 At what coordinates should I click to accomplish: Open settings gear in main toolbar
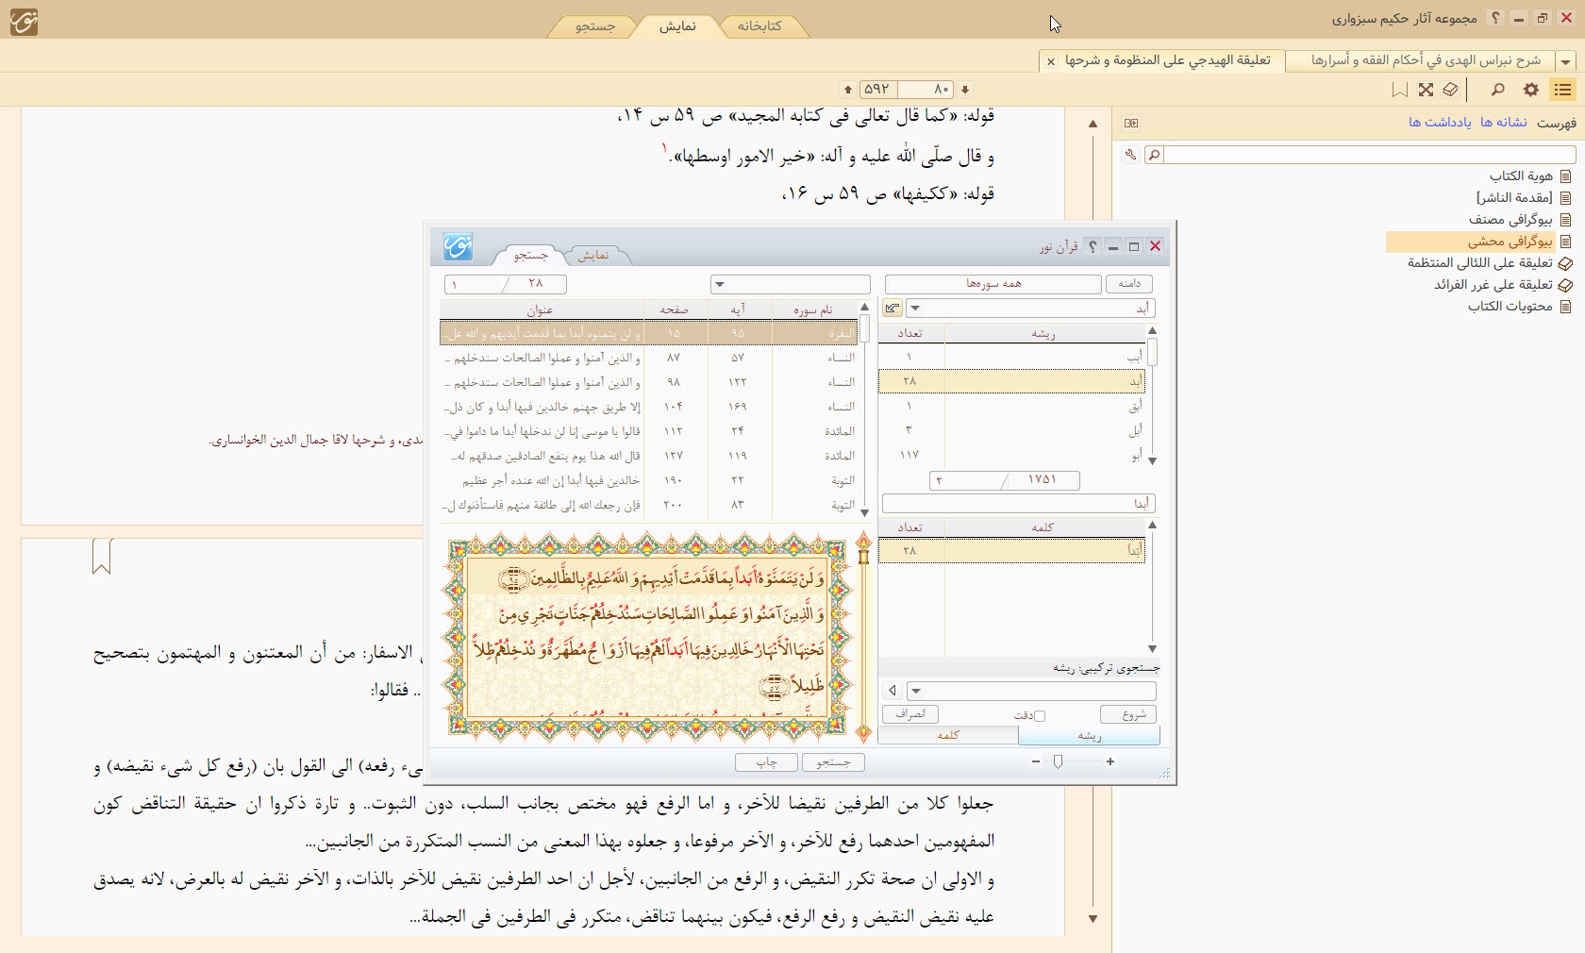coord(1531,90)
